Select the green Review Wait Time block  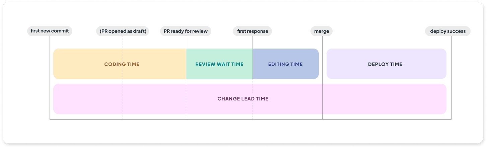click(219, 64)
